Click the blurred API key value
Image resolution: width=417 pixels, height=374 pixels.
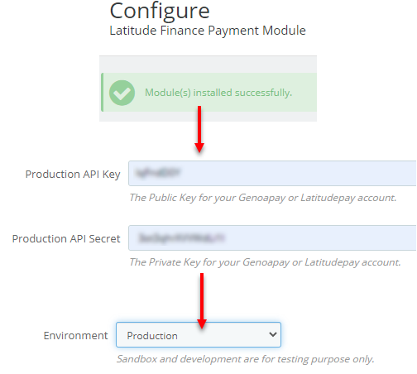[x=157, y=173]
